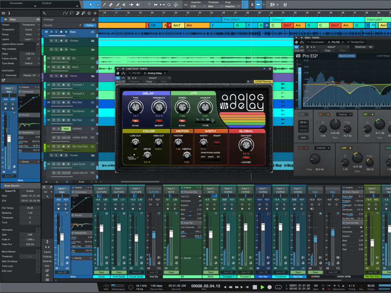391x293 pixels.
Task: Open the Tempo Timestretch dropdown
Action: (30, 25)
